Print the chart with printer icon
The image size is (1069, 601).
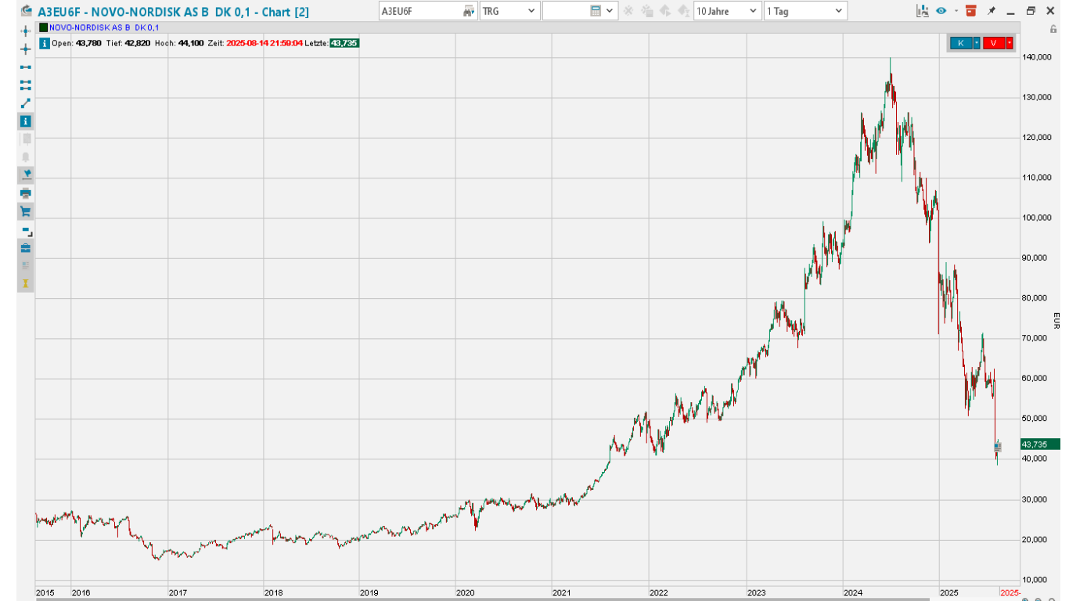click(26, 193)
